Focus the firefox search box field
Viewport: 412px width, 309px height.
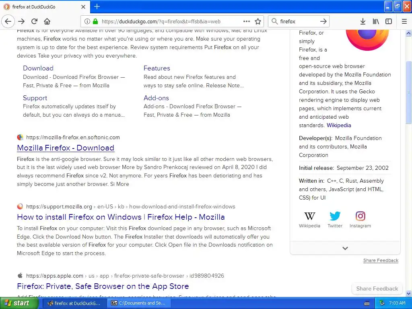tap(298, 21)
